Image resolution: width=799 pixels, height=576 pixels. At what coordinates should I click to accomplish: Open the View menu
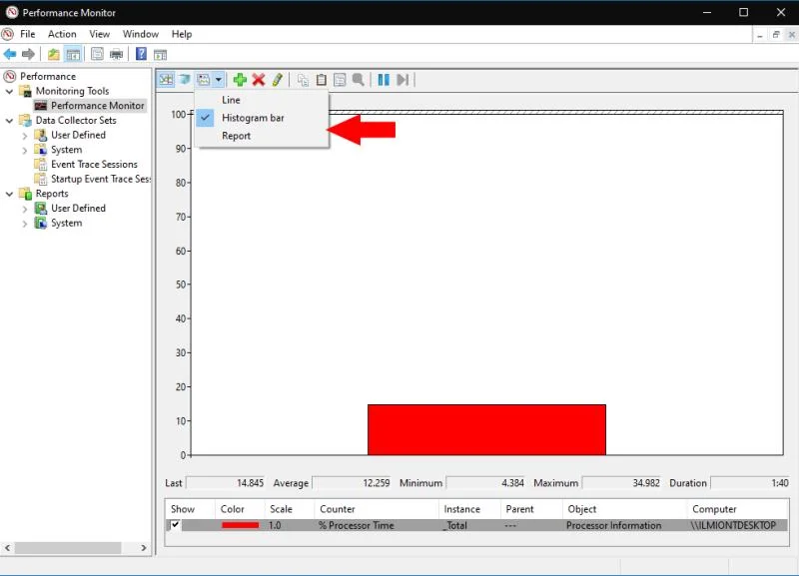[x=99, y=34]
